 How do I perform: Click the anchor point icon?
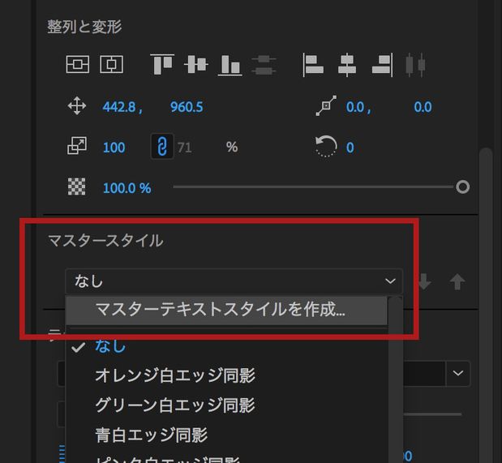[x=326, y=105]
